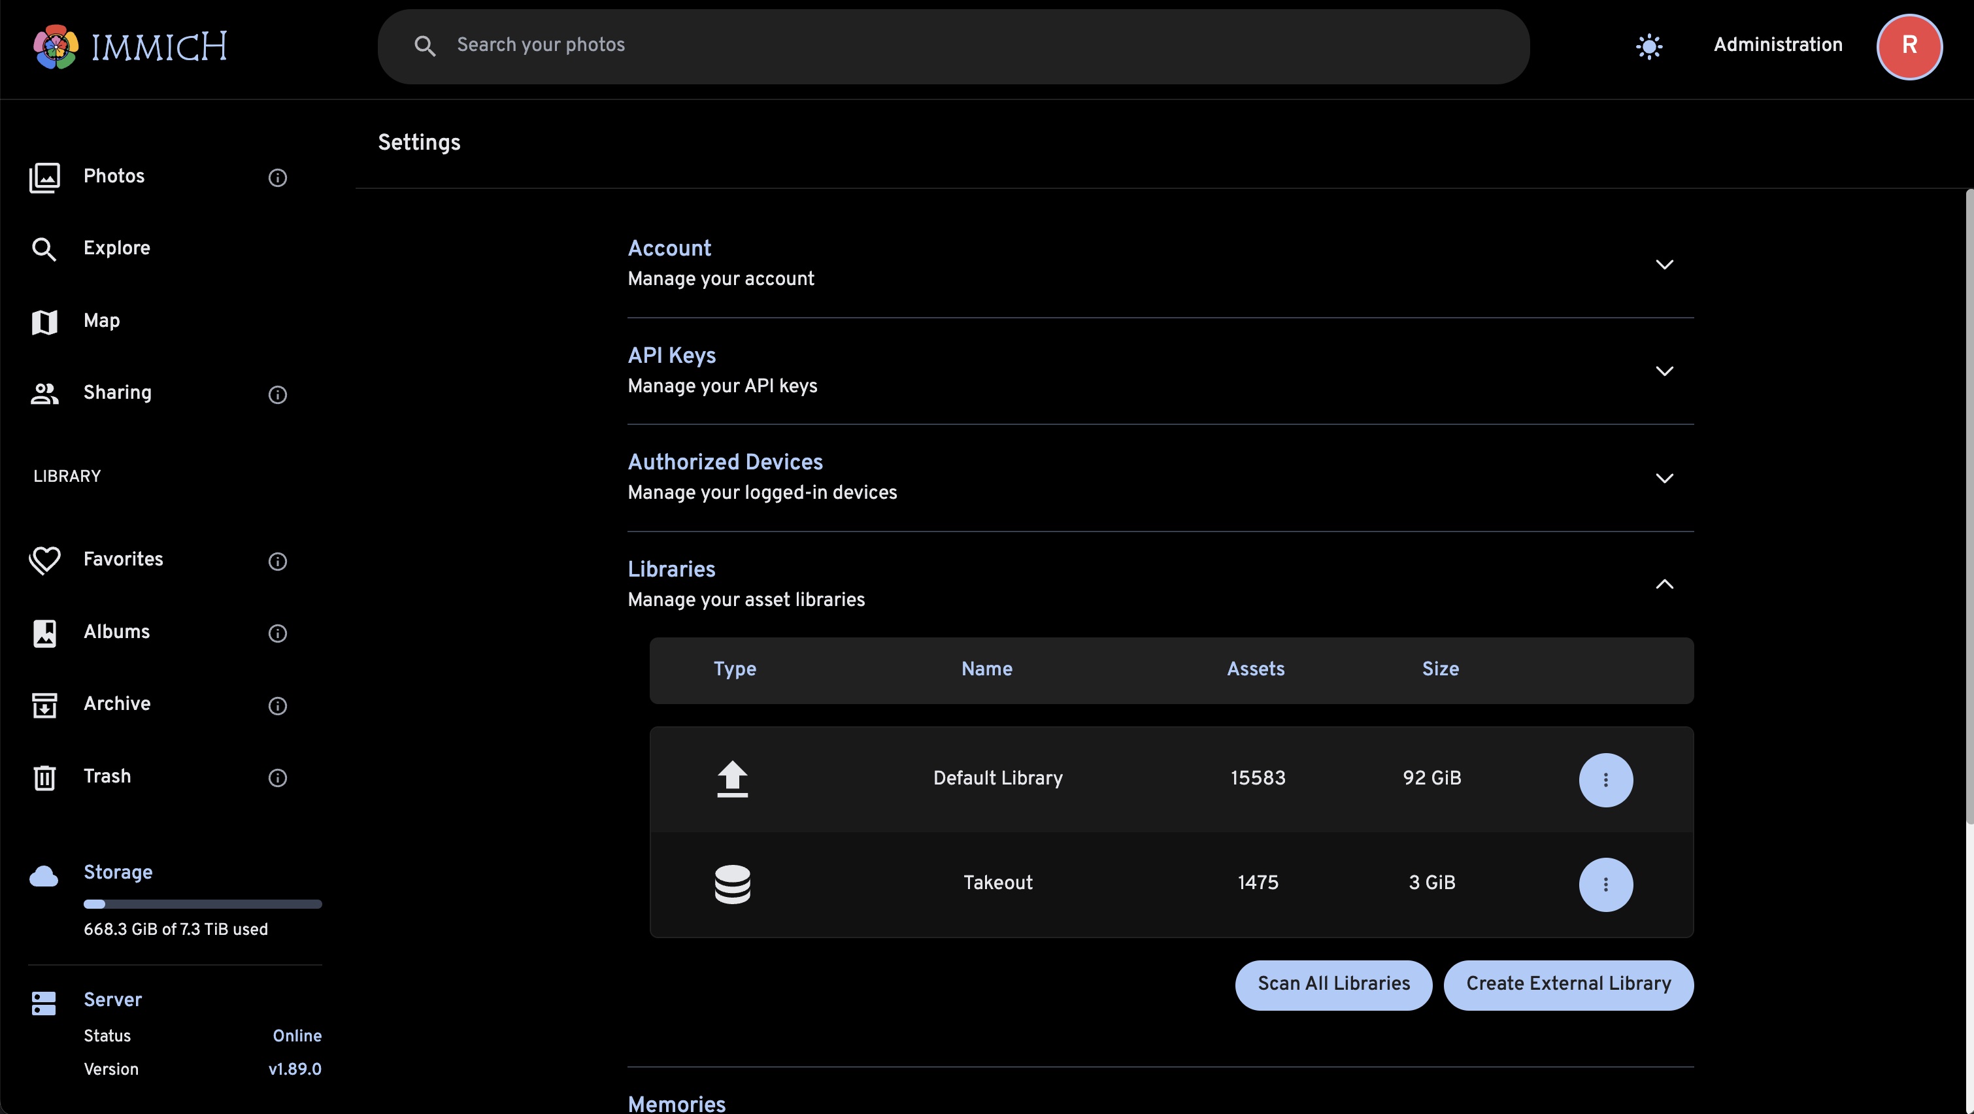Open Archive in sidebar
The image size is (1974, 1114).
pos(116,704)
